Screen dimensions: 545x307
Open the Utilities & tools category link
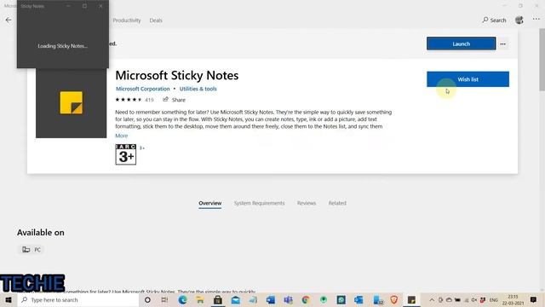(198, 89)
